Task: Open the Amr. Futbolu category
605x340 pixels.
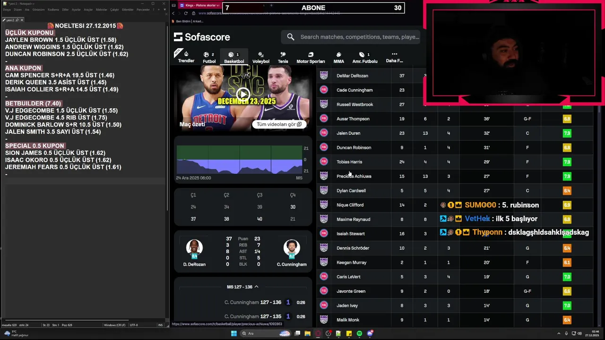Action: click(364, 57)
